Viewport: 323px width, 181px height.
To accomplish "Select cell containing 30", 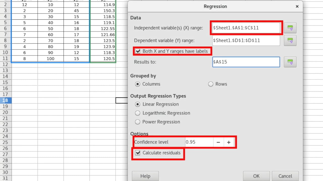I will coord(51,17).
